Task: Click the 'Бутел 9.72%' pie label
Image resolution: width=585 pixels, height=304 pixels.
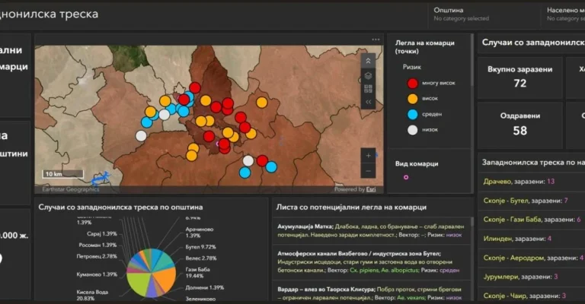Action: coord(200,247)
